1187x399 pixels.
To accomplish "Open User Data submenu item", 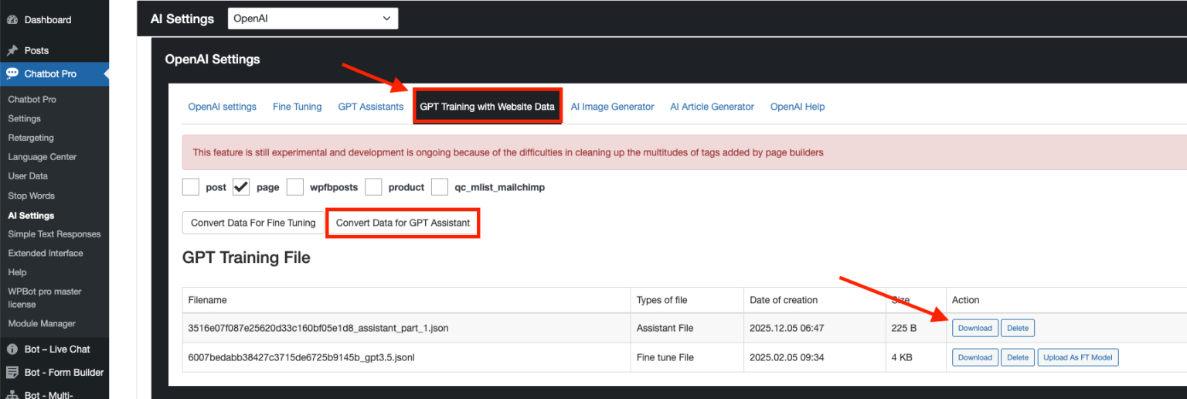I will pos(28,176).
